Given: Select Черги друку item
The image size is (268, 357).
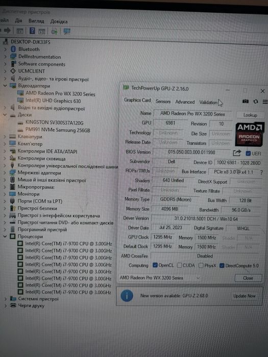Looking at the screenshot, I should [31, 305].
